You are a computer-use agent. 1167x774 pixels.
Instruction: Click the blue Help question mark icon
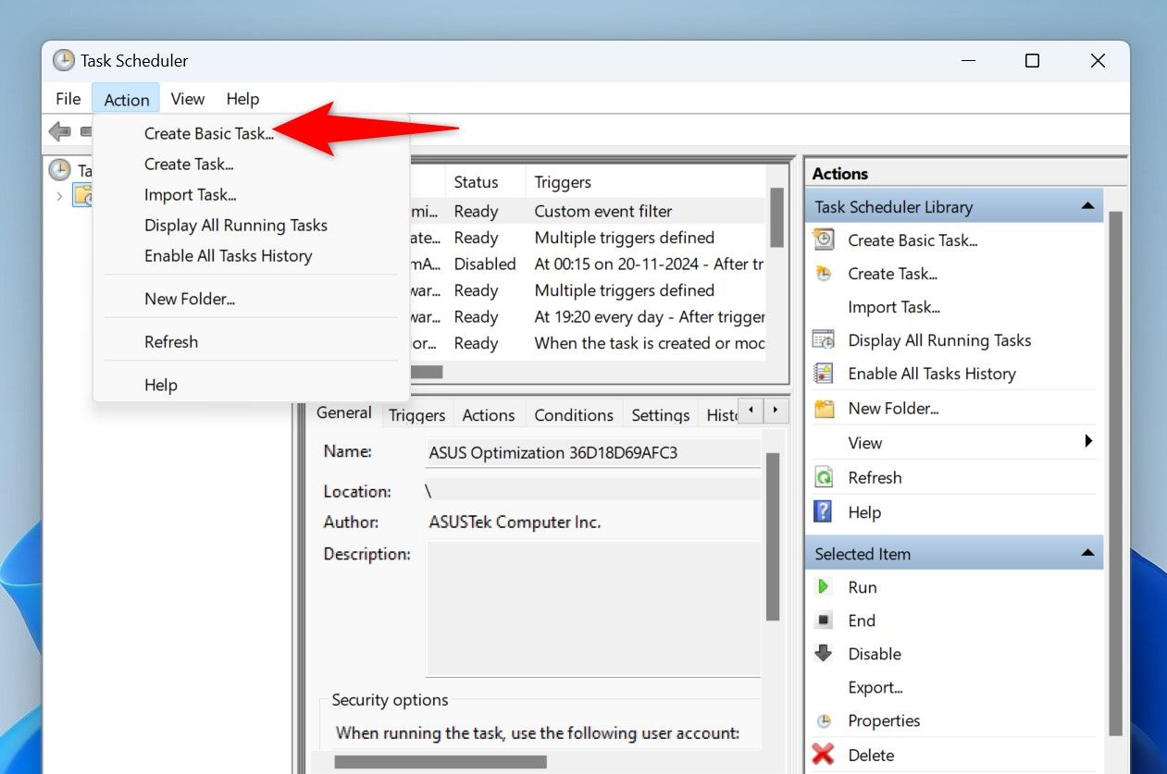(x=823, y=511)
